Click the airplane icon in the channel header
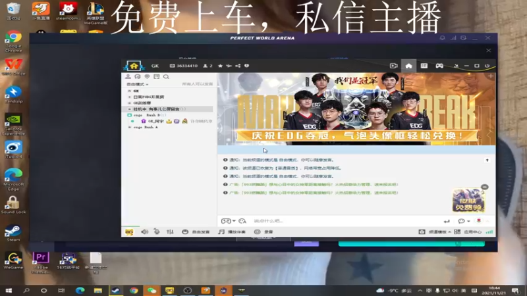Viewport: 527px width, 296px height. [x=229, y=66]
